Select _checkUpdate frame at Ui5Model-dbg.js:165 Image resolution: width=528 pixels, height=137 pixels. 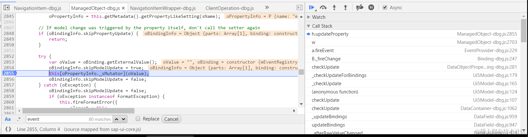[x=413, y=84]
